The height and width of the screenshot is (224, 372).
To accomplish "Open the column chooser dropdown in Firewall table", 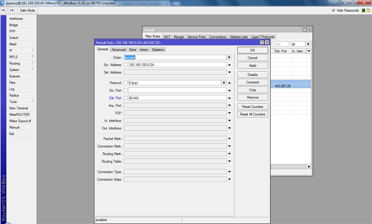I will (309, 51).
